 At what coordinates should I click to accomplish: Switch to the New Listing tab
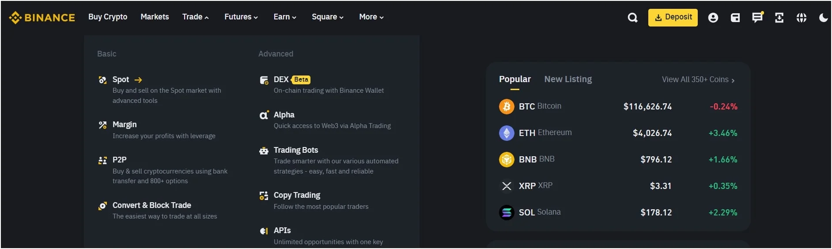click(x=568, y=79)
